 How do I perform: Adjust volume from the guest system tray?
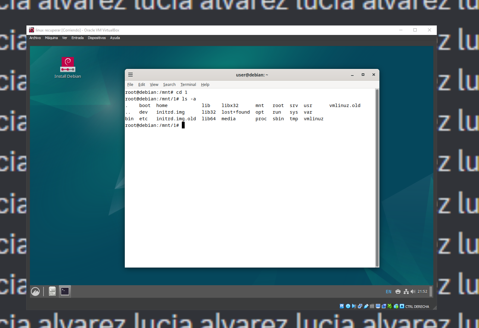(413, 291)
